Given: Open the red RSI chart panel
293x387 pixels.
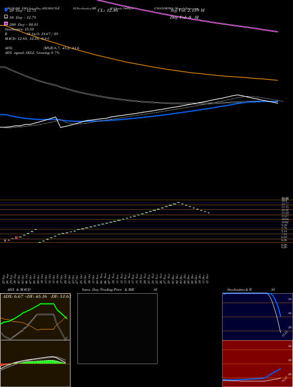Looking at the screenshot, I should 257,364.
